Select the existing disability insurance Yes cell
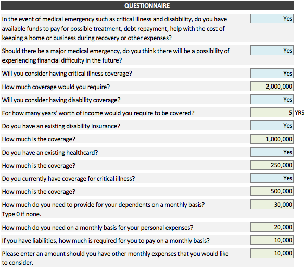 tap(272, 126)
